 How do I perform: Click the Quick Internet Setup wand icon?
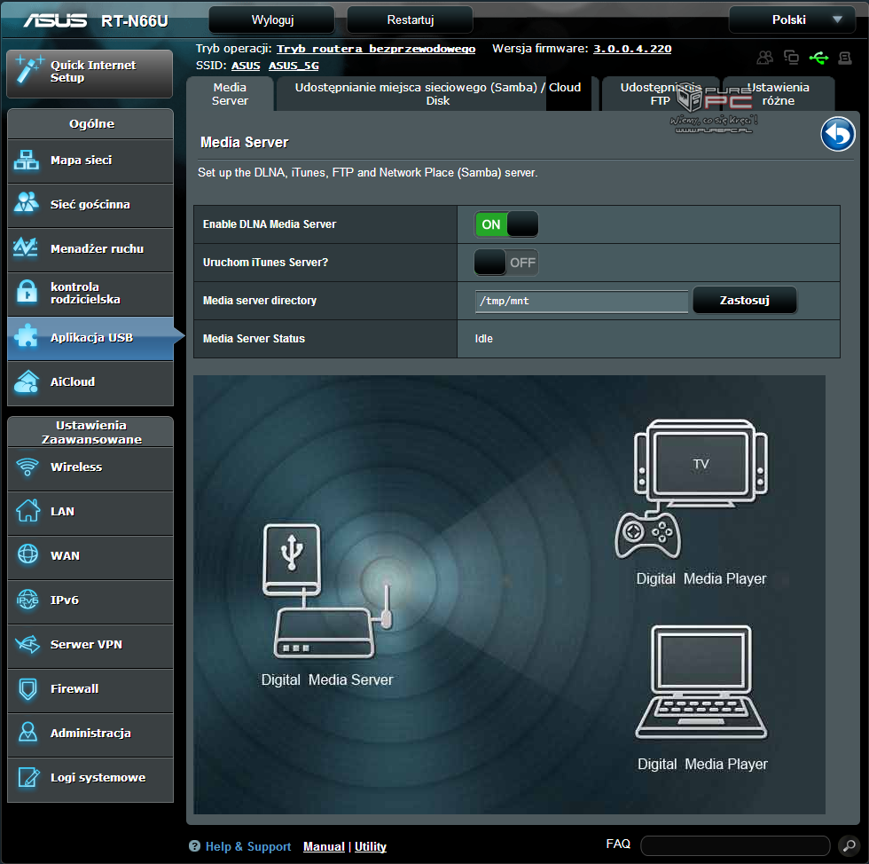(28, 69)
